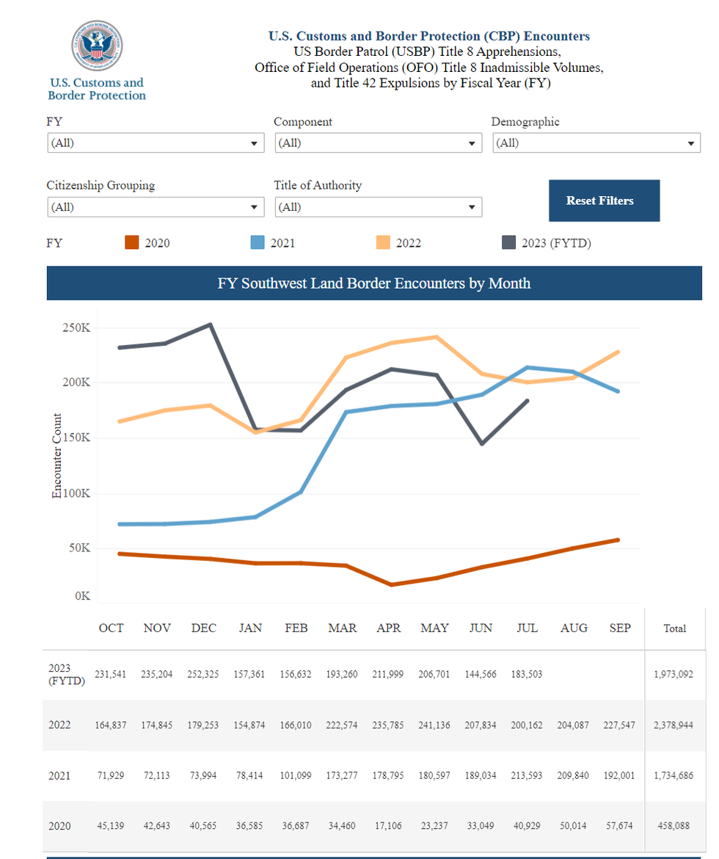Open the FY filter dropdown
This screenshot has width=719, height=859.
[x=155, y=143]
